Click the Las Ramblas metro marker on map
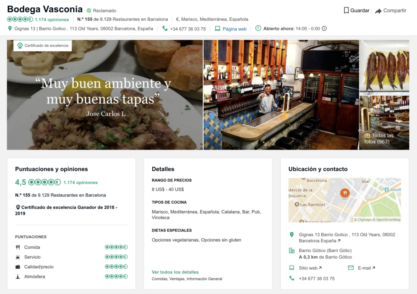The width and height of the screenshot is (417, 294). [x=297, y=204]
